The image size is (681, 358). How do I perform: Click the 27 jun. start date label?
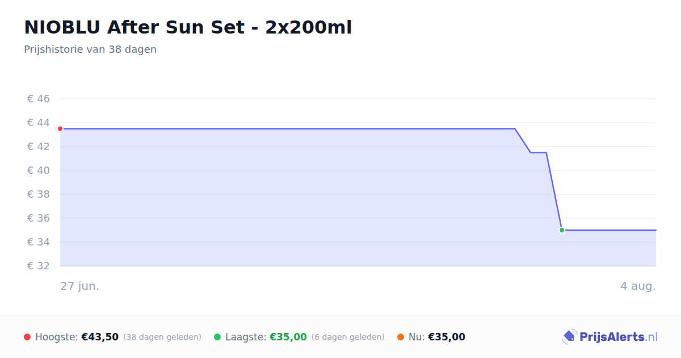click(80, 286)
